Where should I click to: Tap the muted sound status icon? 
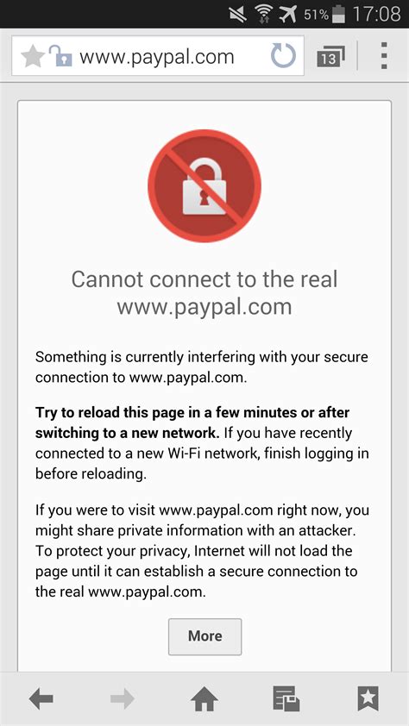click(238, 15)
